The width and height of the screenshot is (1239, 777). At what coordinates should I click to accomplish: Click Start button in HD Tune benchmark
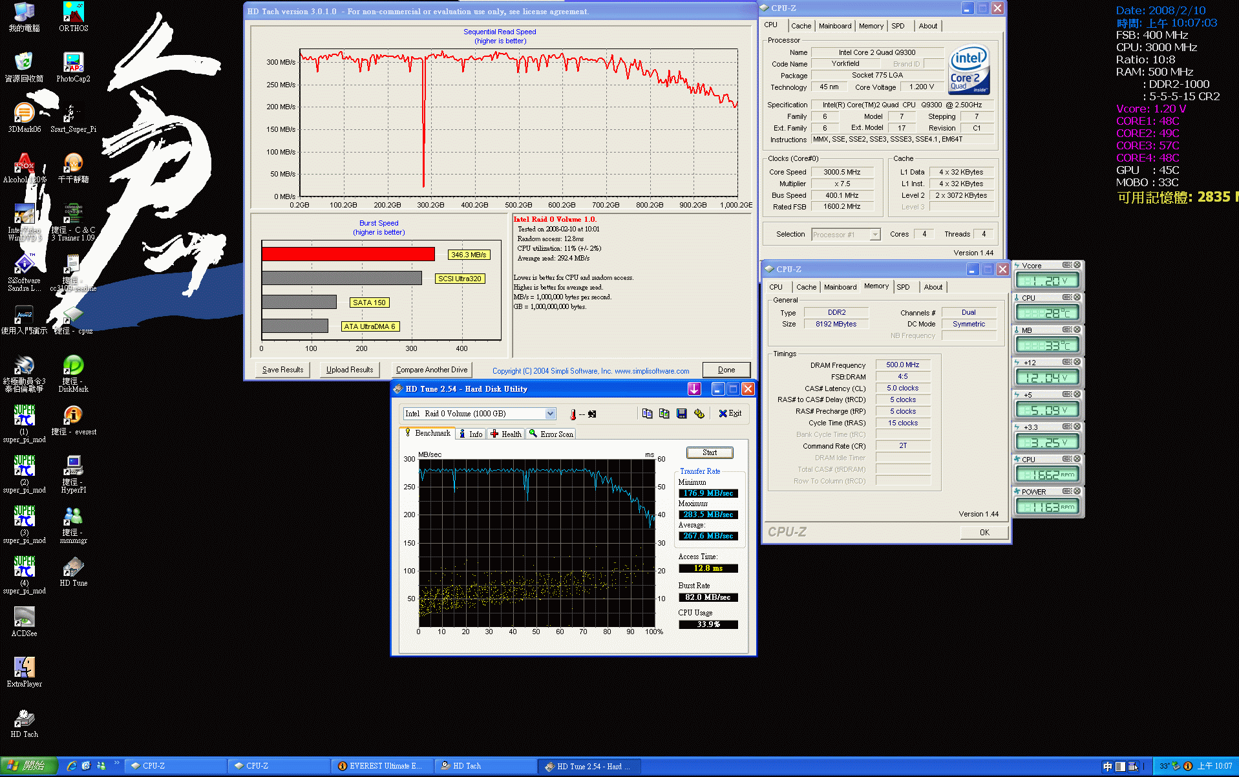pyautogui.click(x=709, y=452)
